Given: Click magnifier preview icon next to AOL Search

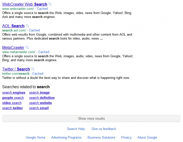Looking at the screenshot, I should [27, 26].
